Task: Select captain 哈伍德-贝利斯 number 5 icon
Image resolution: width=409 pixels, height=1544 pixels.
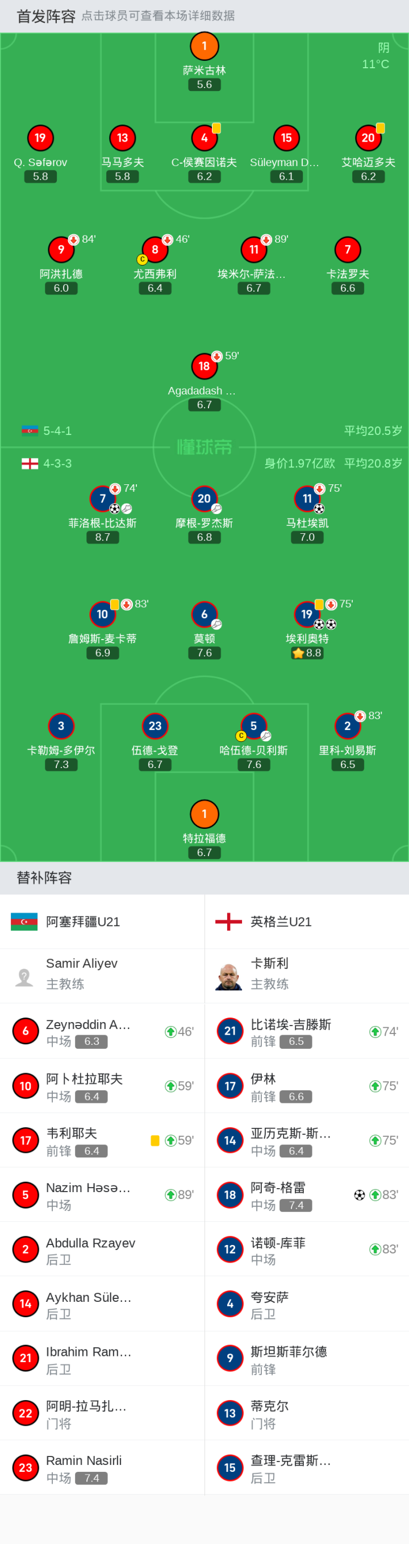Action: [x=253, y=726]
